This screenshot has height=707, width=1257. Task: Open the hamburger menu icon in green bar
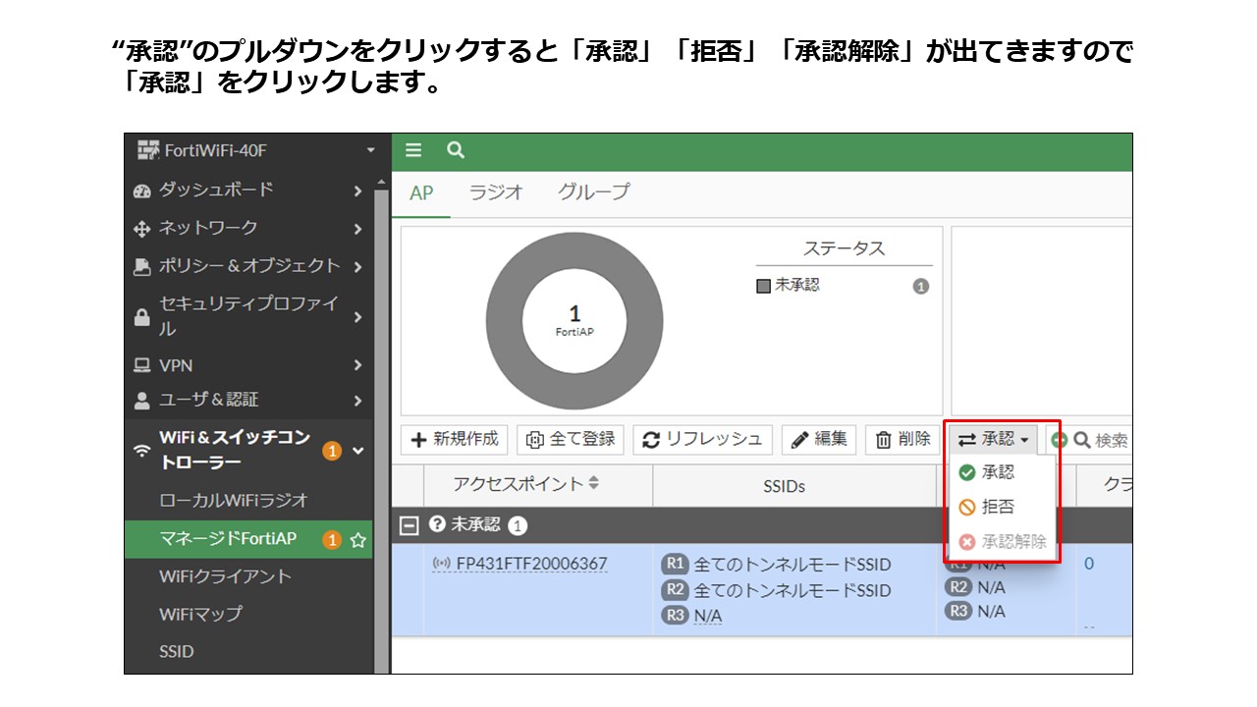click(413, 150)
